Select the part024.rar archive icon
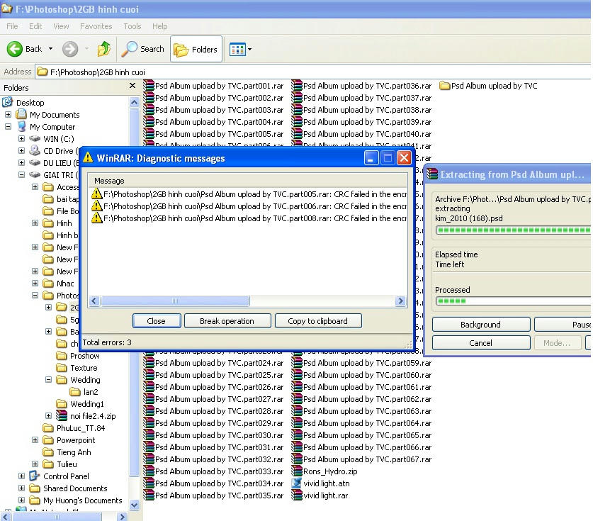Screen dimensions: 593x521 tap(149, 363)
